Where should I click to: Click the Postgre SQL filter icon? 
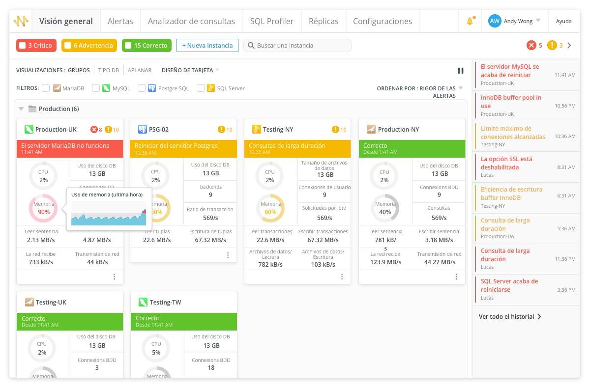point(152,88)
